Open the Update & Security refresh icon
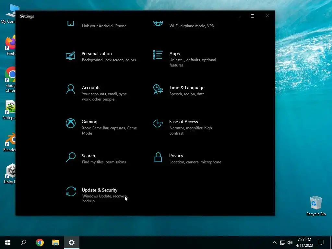332x249 pixels. click(71, 191)
